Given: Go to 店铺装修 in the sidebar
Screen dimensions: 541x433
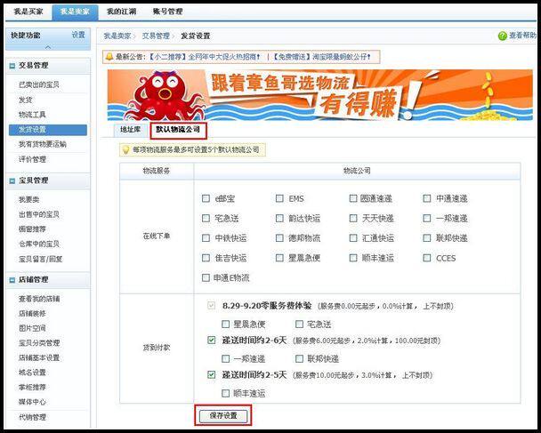Looking at the screenshot, I should click(x=32, y=314).
